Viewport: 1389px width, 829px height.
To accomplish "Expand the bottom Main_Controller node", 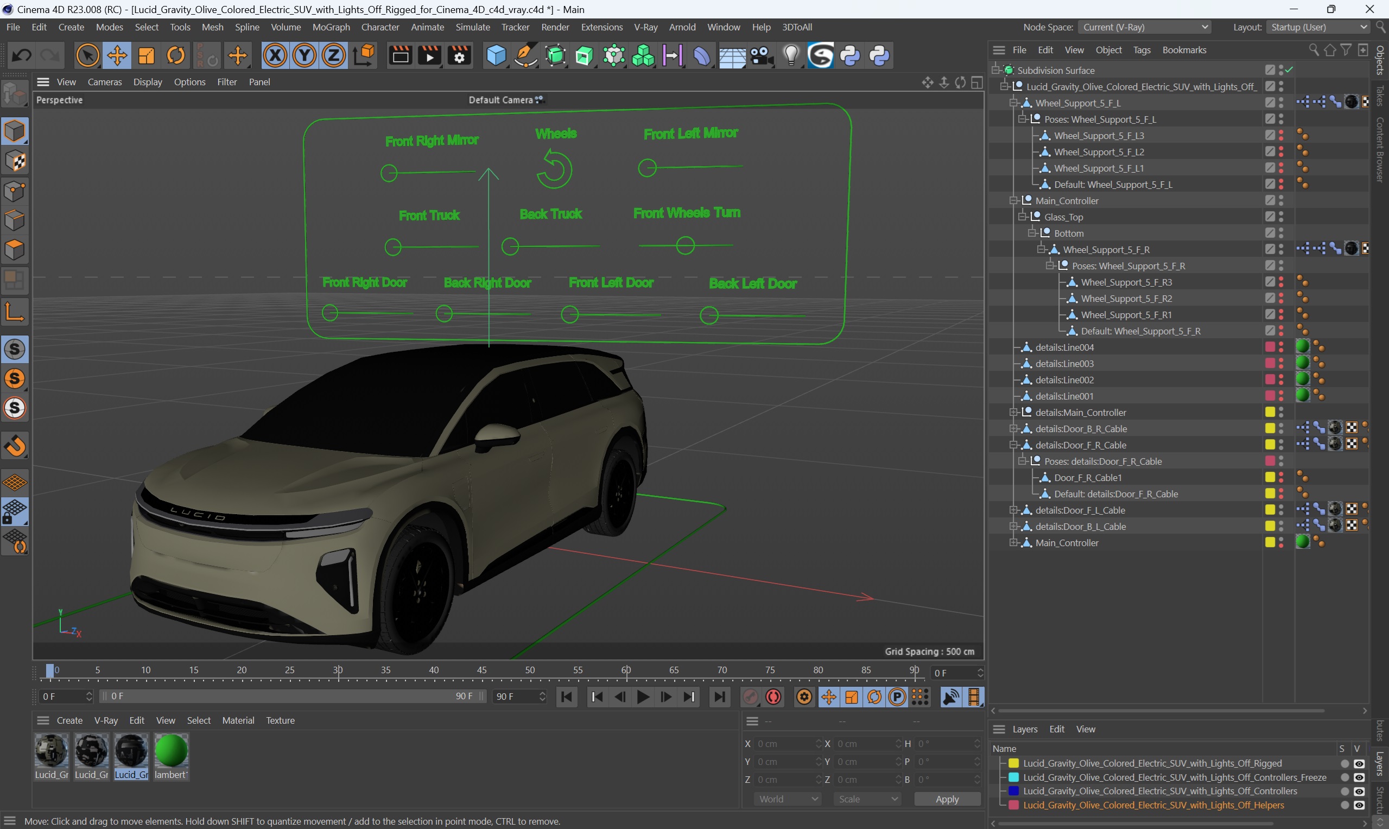I will pos(1014,542).
